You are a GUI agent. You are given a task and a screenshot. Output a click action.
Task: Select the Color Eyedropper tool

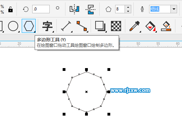coord(134,26)
